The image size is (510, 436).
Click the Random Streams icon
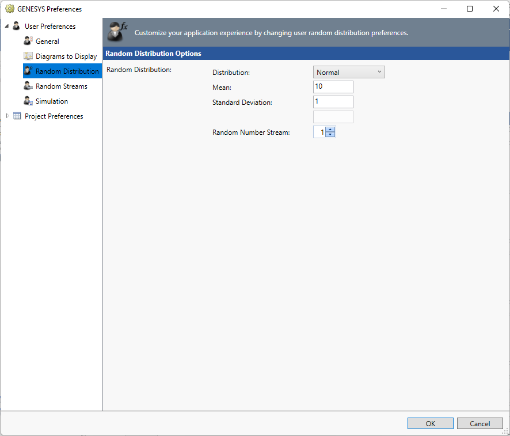28,86
